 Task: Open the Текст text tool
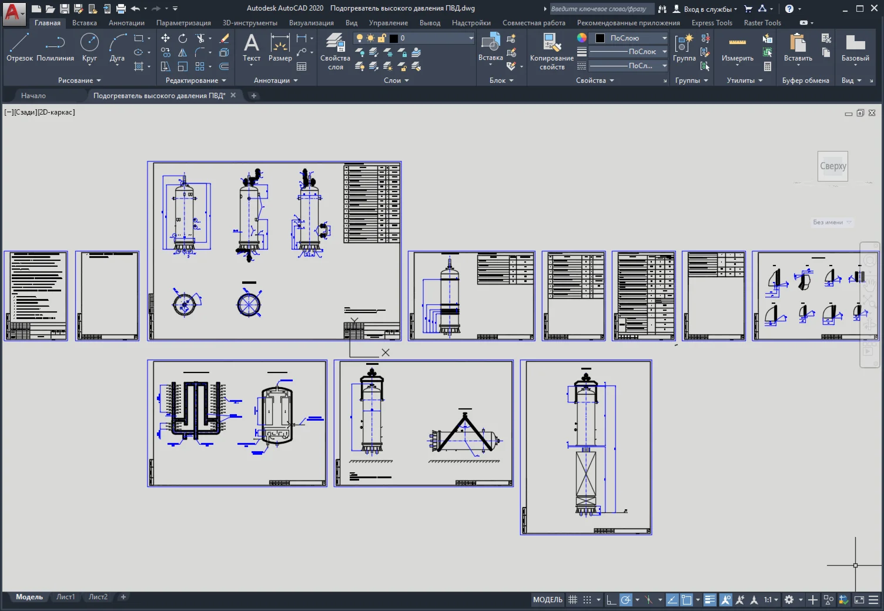tap(252, 47)
